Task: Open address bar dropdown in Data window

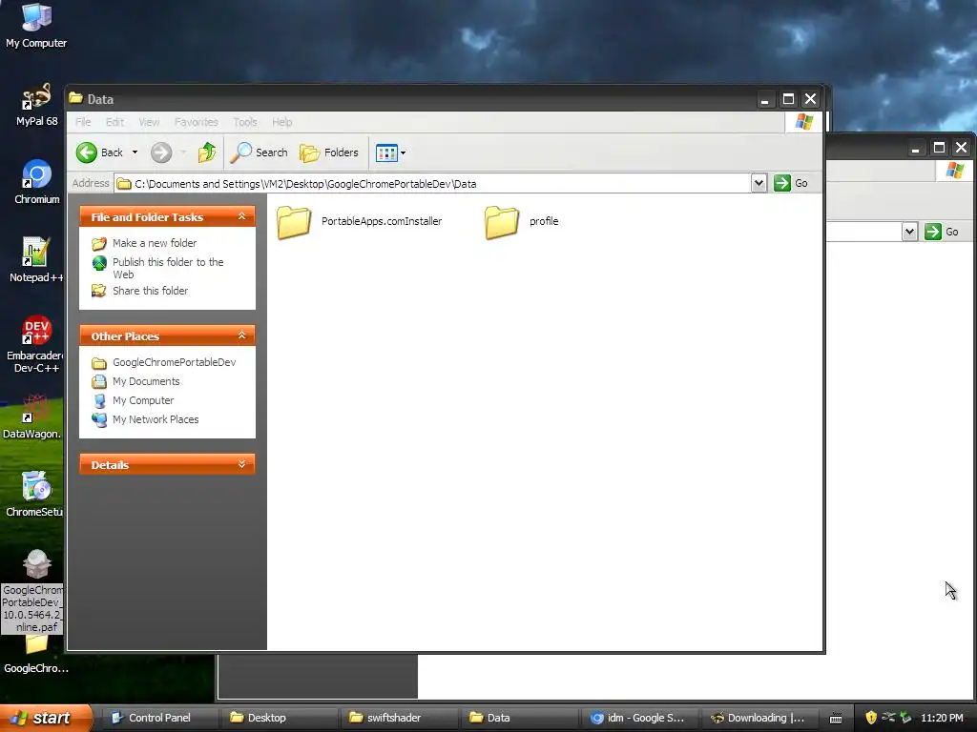Action: pos(759,183)
